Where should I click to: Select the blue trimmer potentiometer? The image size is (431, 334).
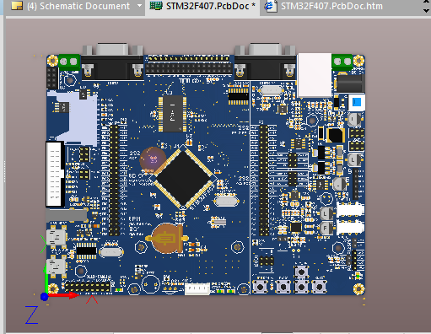click(357, 102)
